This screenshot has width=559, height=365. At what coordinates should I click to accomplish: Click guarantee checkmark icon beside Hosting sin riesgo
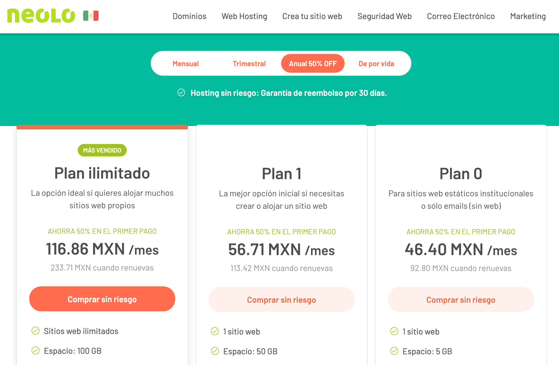coord(181,93)
